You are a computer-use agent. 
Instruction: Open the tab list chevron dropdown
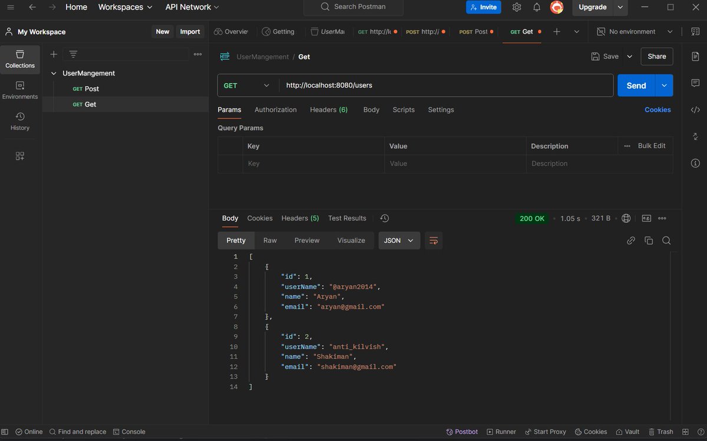pos(577,32)
